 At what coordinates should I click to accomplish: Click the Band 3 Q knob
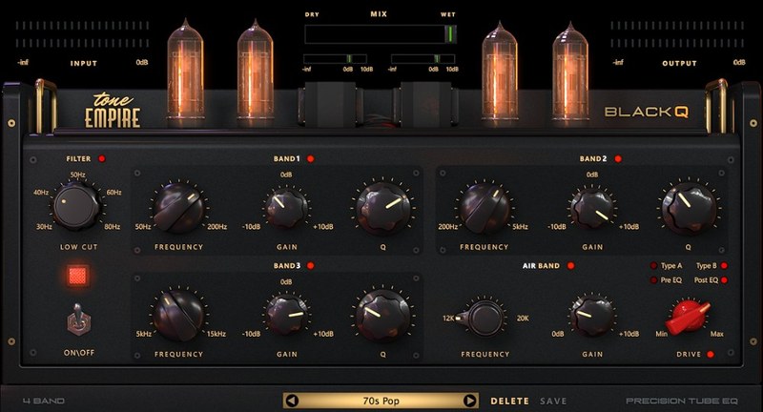[383, 317]
